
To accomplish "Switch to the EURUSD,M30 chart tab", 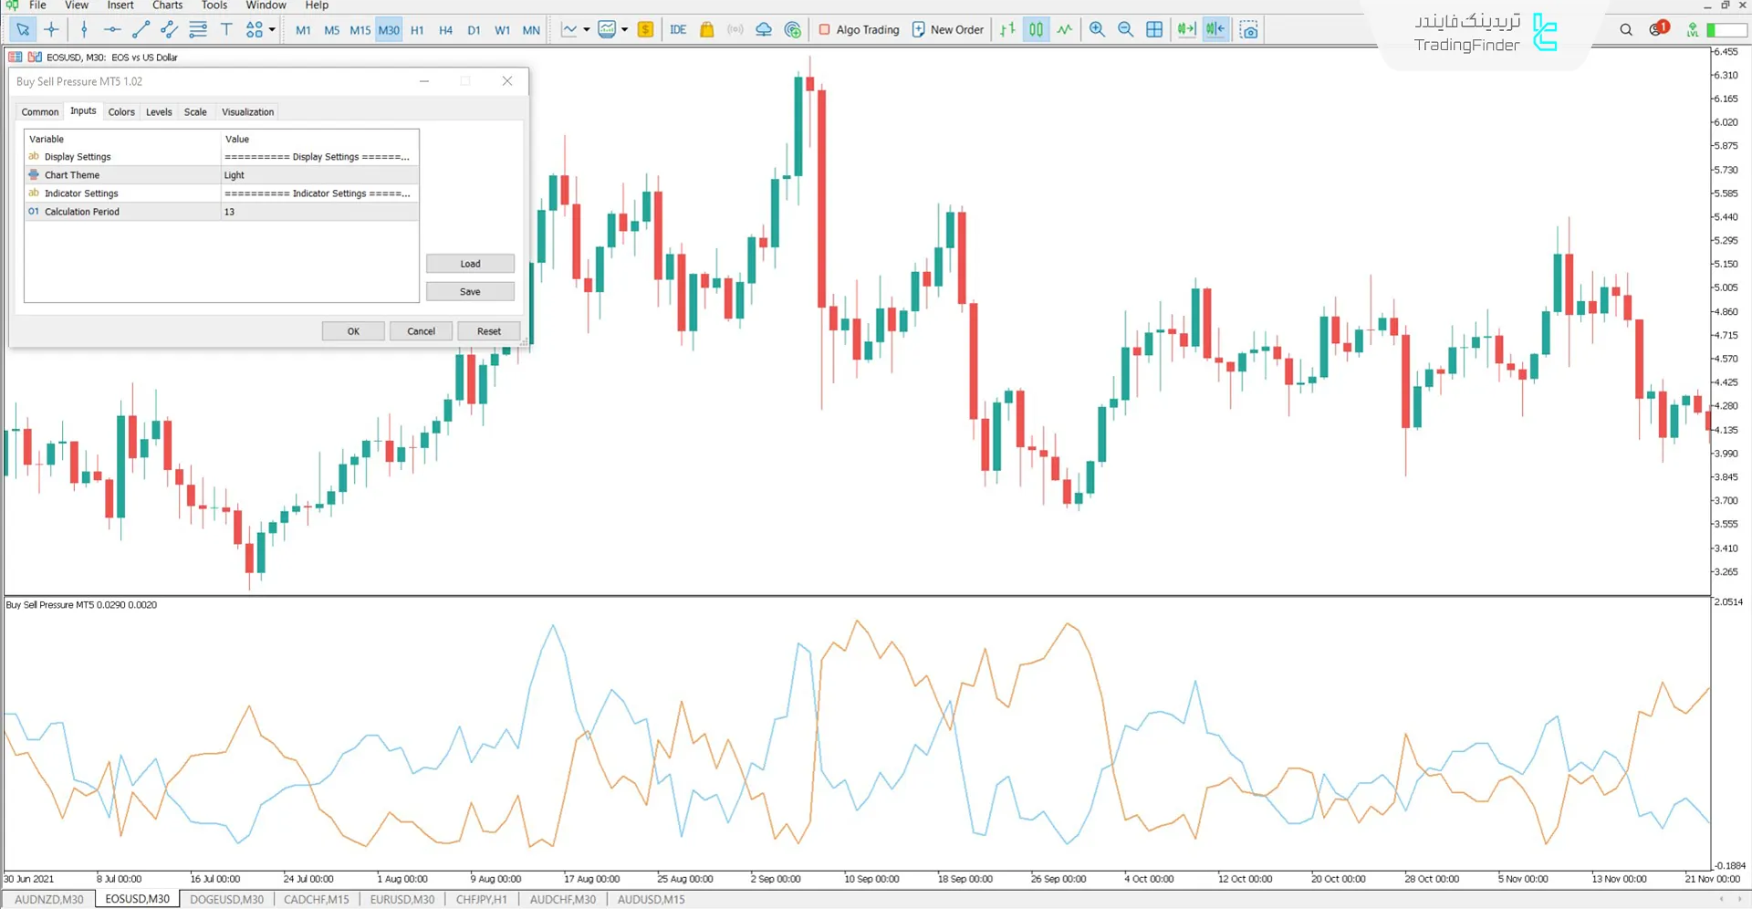I will [401, 899].
